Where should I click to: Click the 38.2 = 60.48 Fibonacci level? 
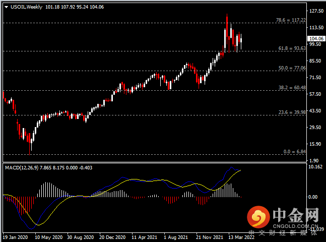pos(292,88)
